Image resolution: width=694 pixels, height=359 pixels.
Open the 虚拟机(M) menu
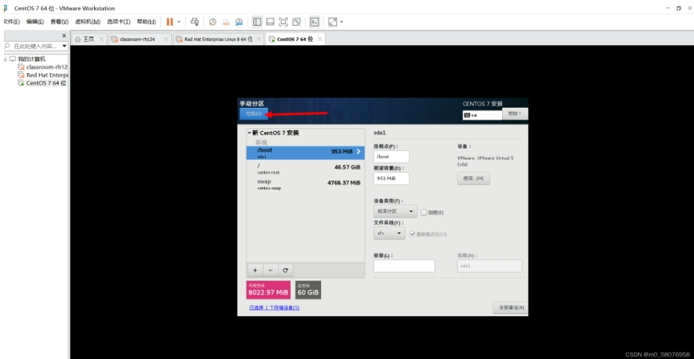click(x=88, y=22)
